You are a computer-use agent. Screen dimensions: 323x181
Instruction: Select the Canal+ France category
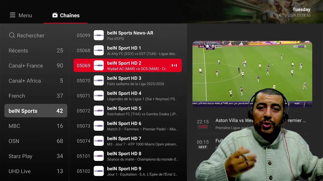36,66
